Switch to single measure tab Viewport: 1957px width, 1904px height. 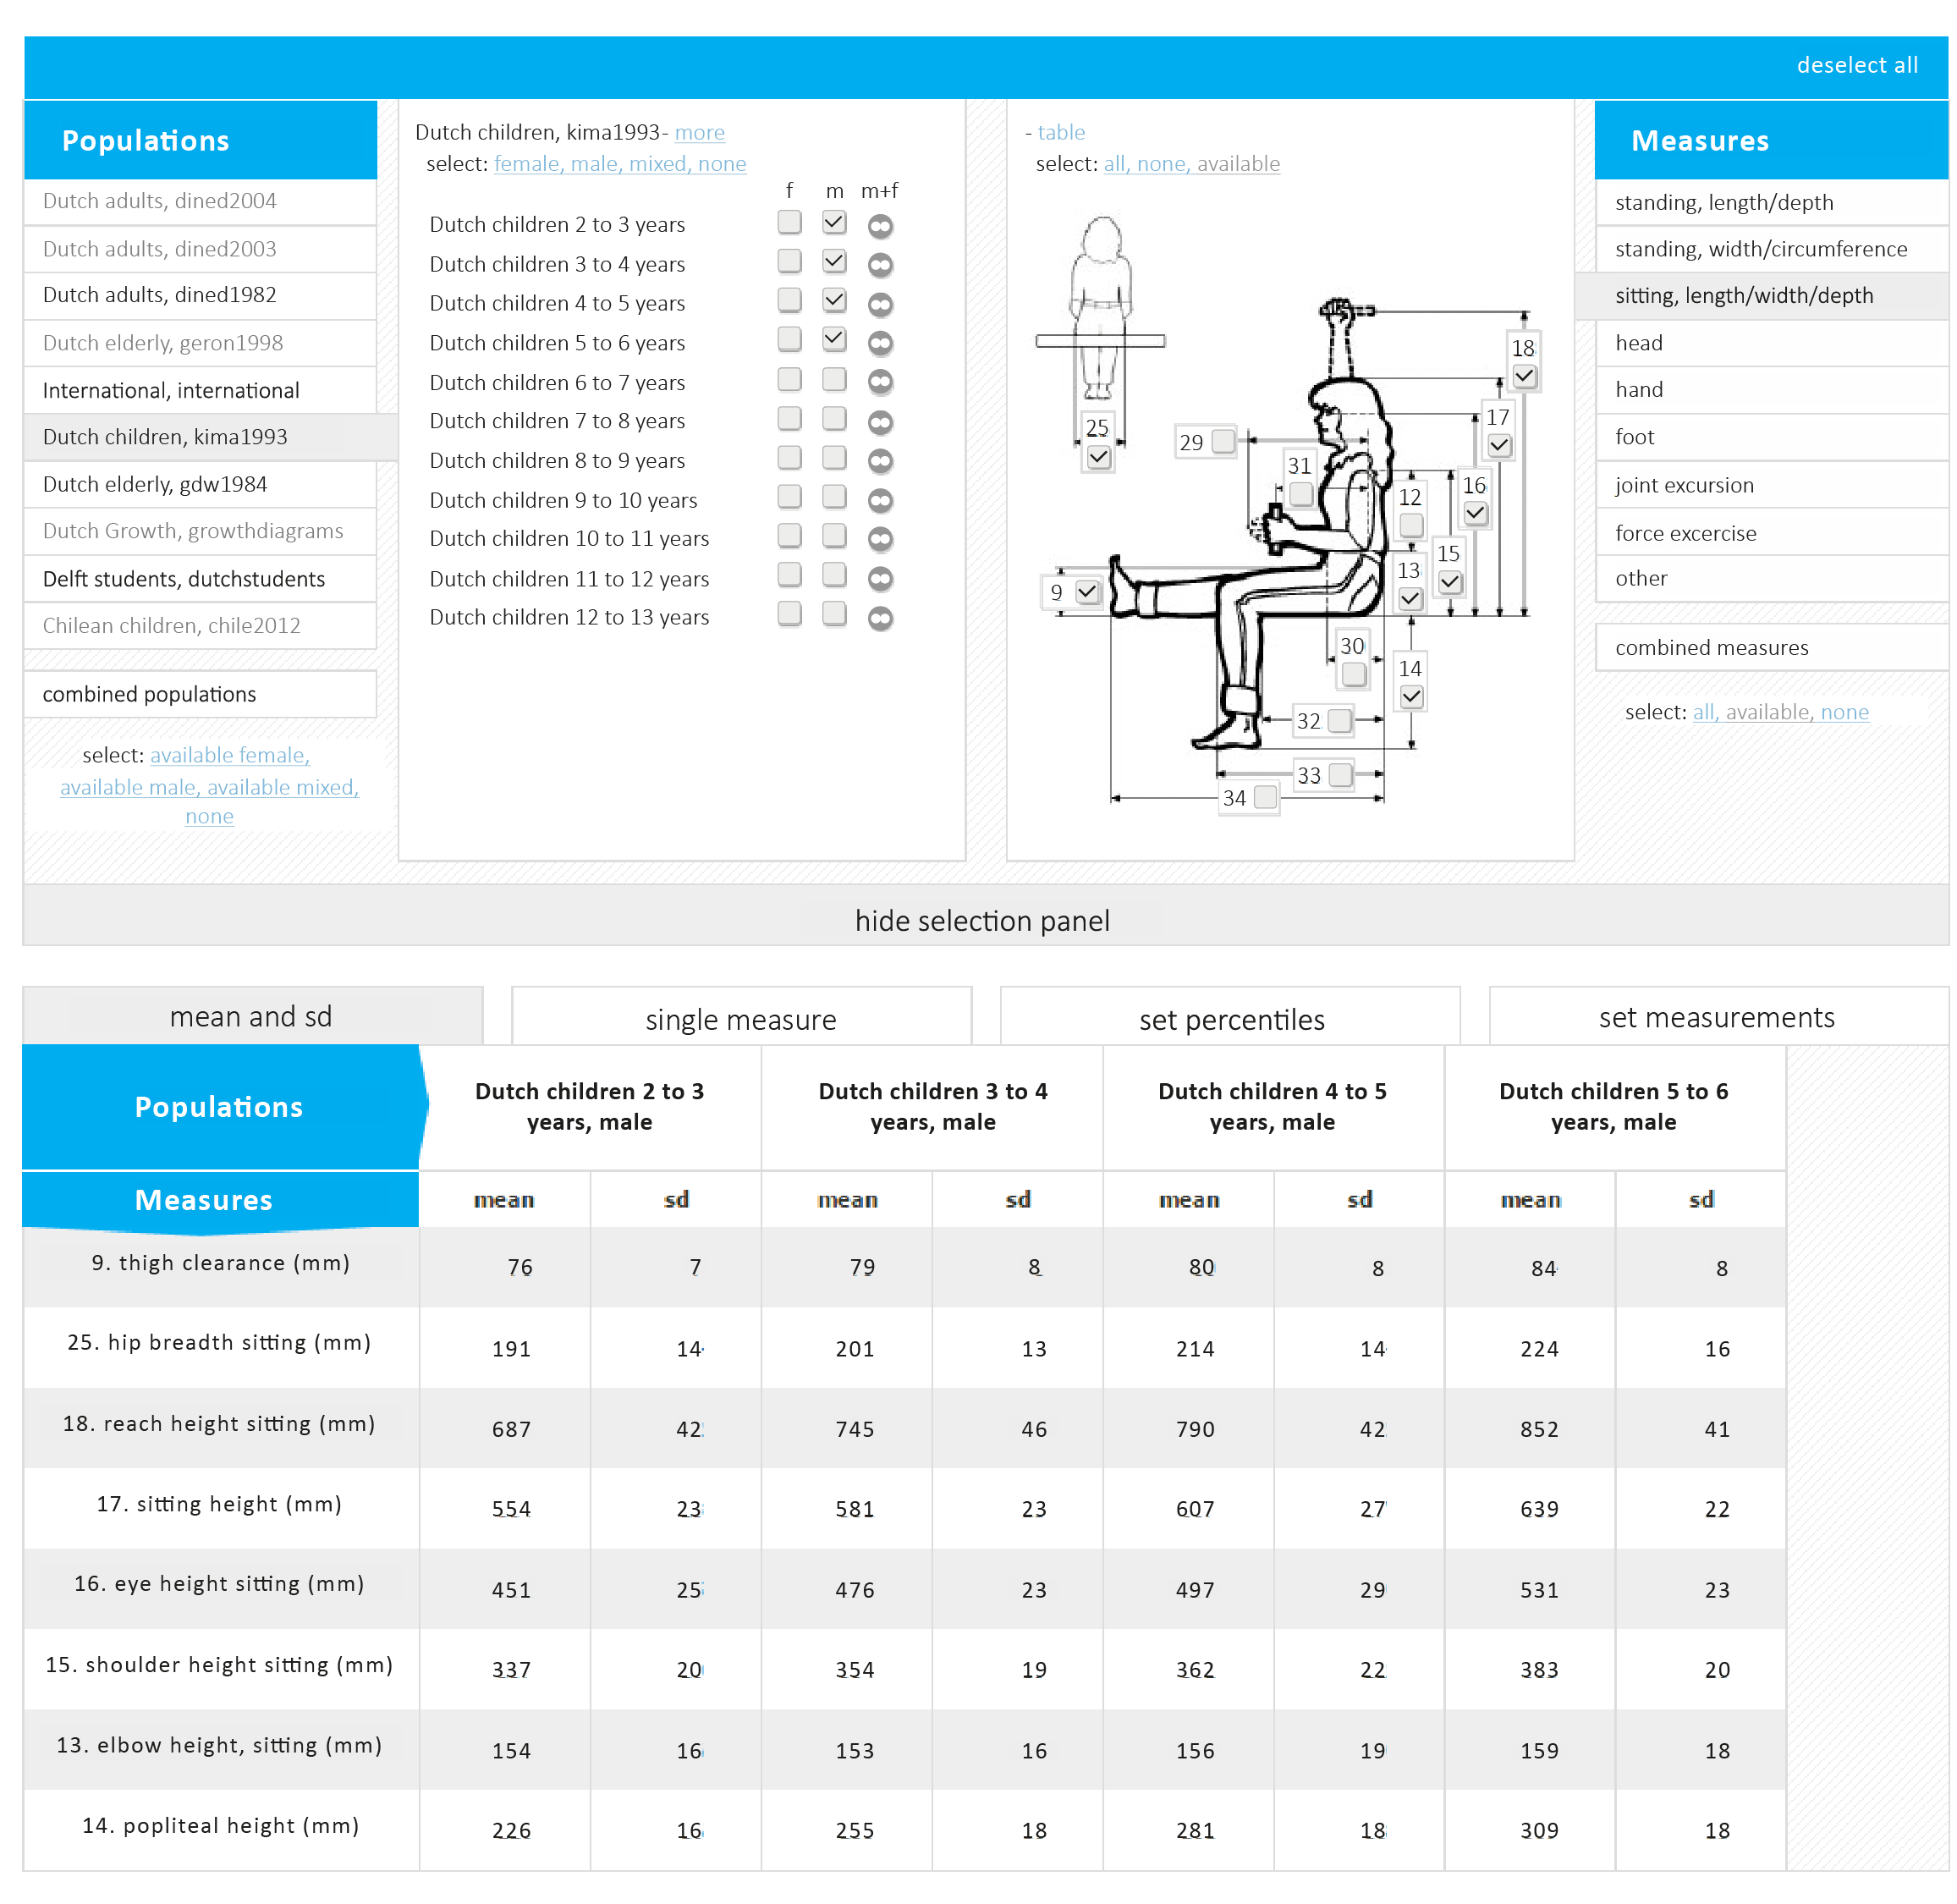[x=740, y=1018]
